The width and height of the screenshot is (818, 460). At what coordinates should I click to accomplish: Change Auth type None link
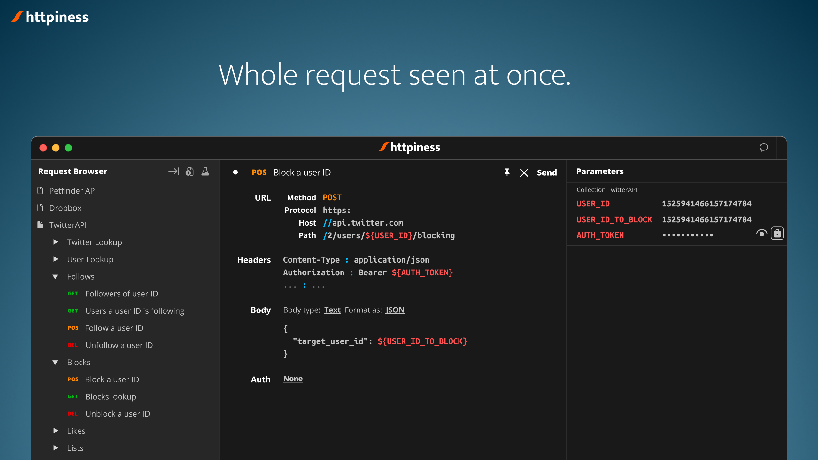click(x=293, y=379)
